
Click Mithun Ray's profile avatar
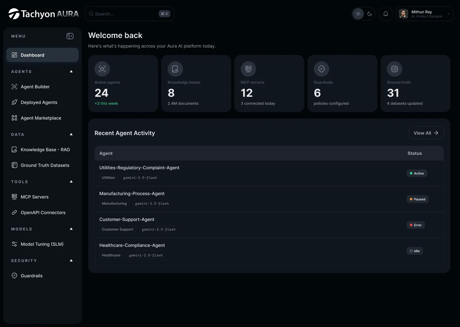coord(403,14)
